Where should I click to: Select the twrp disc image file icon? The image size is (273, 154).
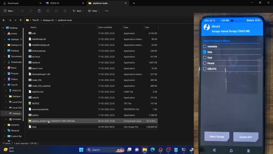point(30,127)
